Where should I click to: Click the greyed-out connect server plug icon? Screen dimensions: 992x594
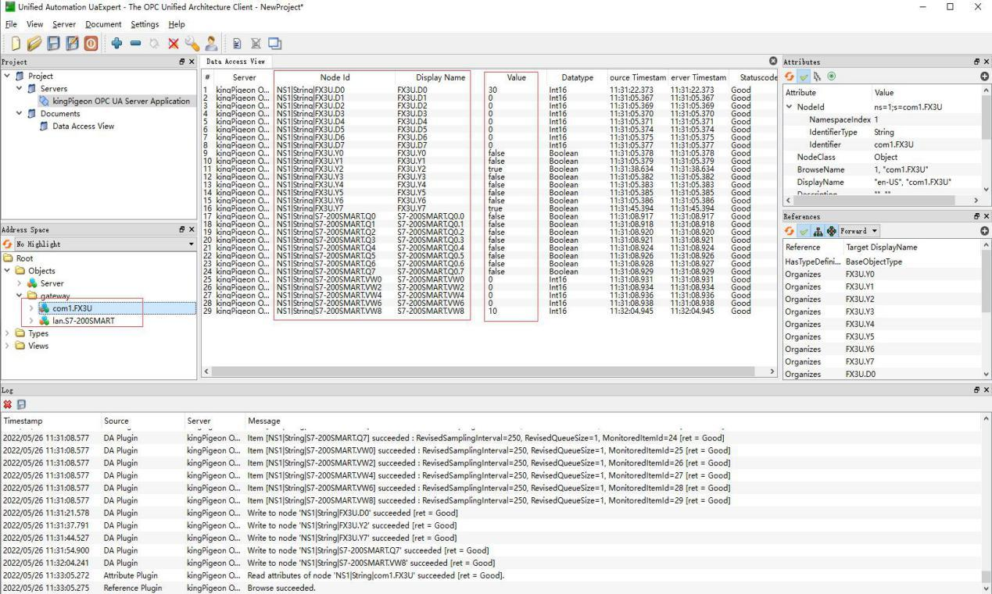pos(153,44)
